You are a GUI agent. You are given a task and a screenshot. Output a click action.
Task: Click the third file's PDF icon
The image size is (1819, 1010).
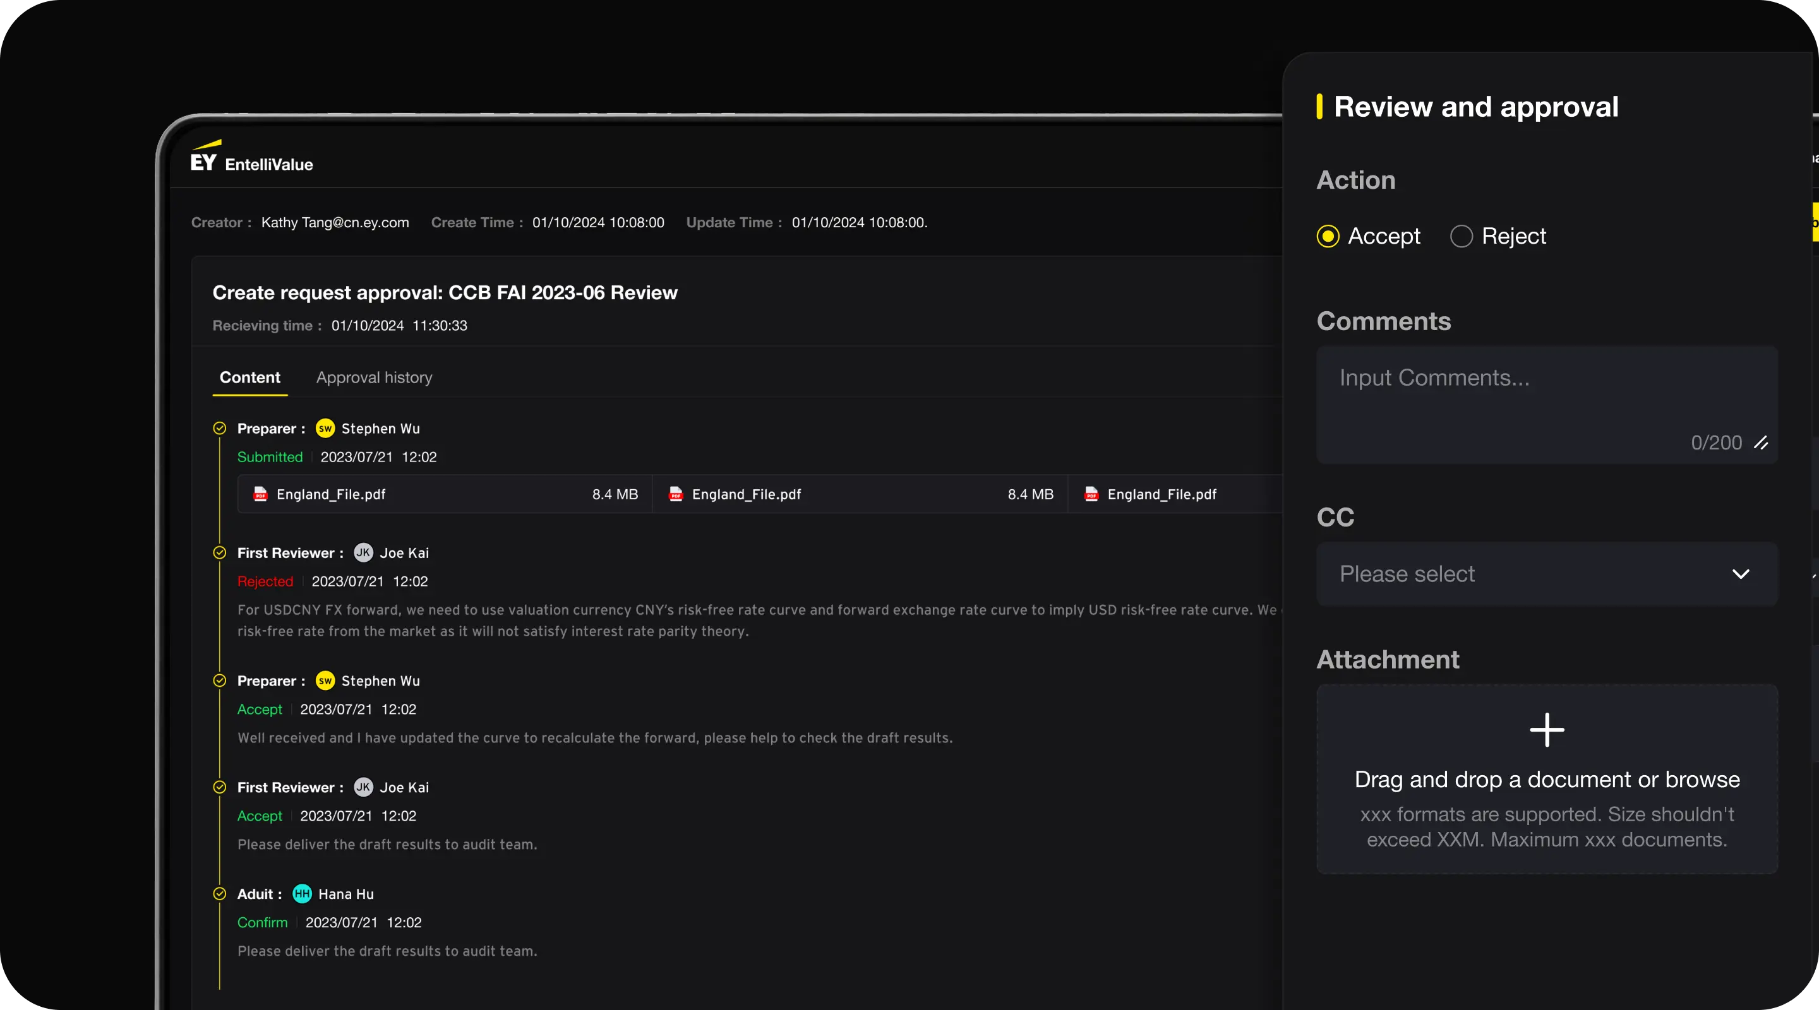click(x=1091, y=494)
